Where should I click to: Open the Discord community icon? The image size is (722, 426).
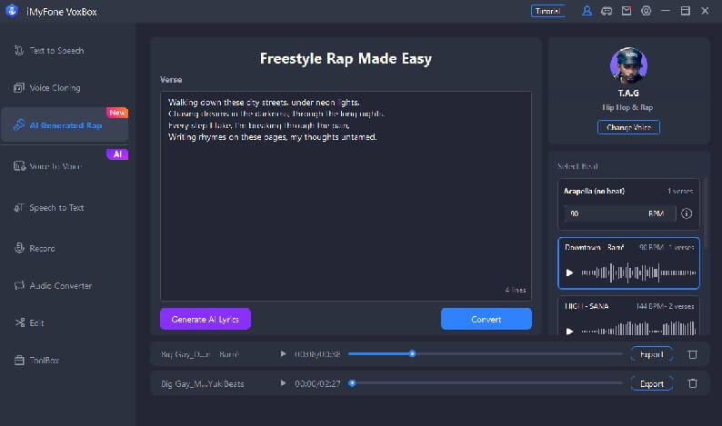point(607,11)
